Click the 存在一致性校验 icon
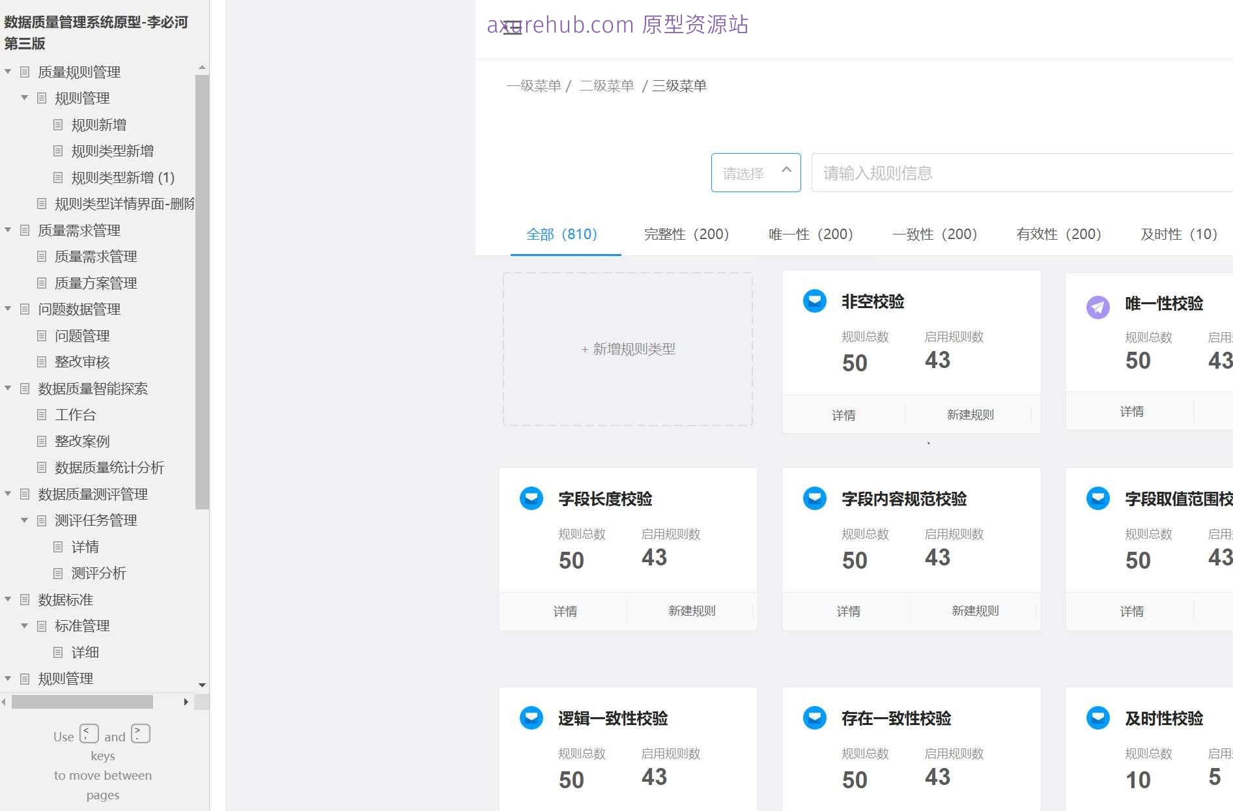 (814, 718)
